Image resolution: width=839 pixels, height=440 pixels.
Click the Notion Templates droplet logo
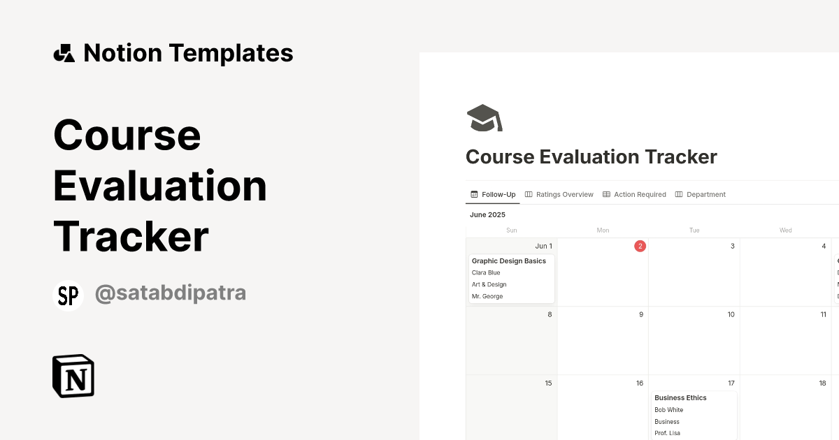[x=64, y=52]
